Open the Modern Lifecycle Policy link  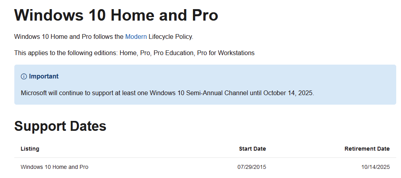pyautogui.click(x=136, y=37)
